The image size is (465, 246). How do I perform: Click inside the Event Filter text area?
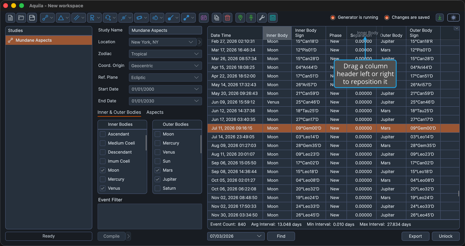(x=150, y=216)
